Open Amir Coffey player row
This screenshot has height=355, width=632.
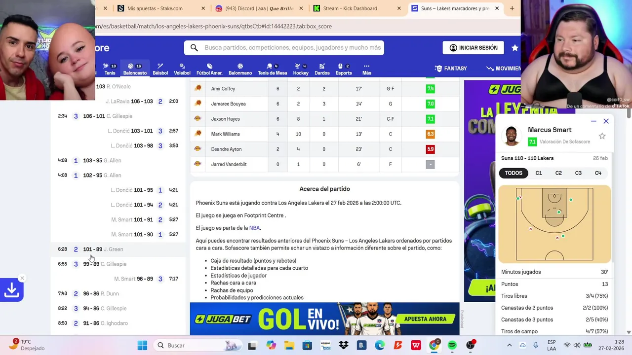(x=324, y=89)
